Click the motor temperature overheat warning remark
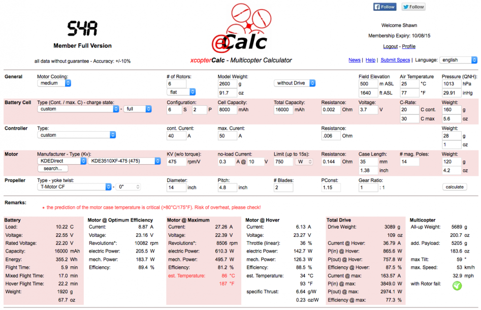 [x=154, y=207]
